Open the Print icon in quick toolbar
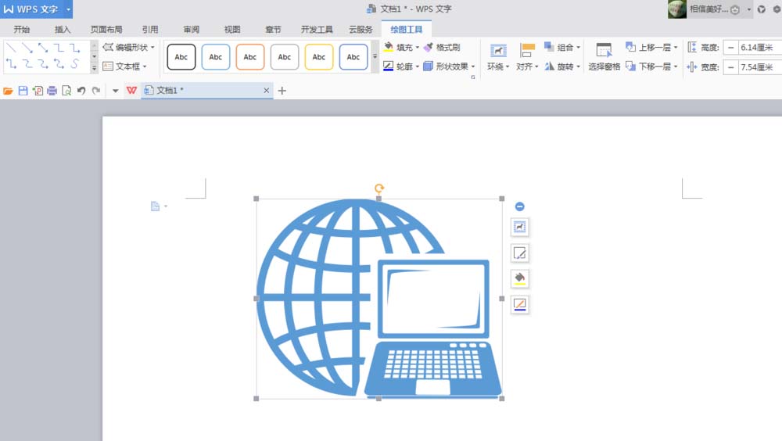Viewport: 782px width, 441px height. (x=52, y=91)
